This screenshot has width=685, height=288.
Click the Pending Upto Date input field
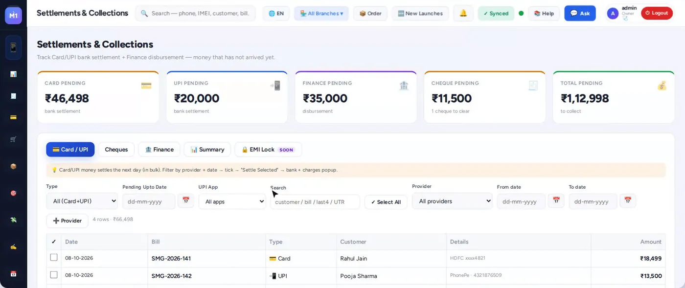149,201
